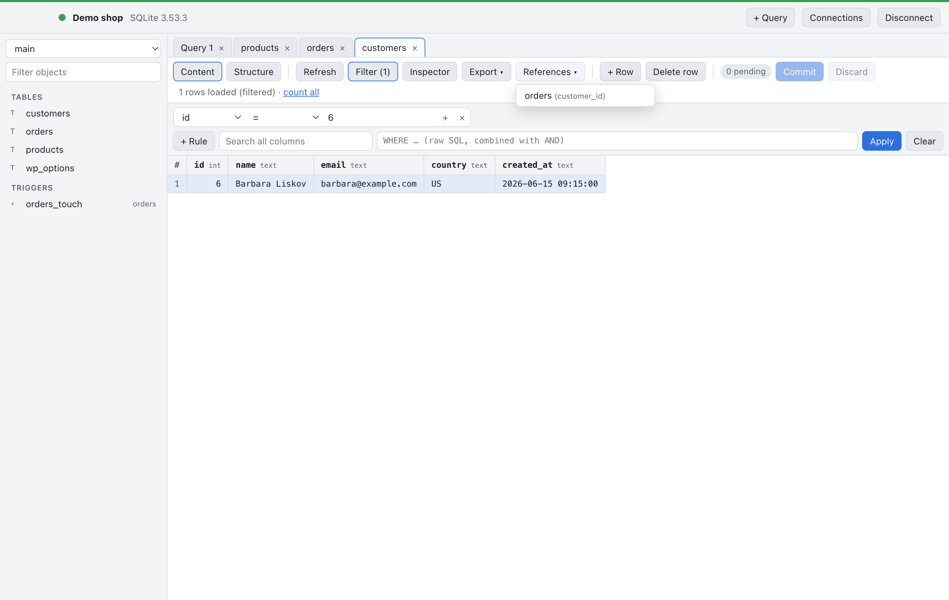Viewport: 949px width, 600px height.
Task: Close the products tab
Action: click(x=287, y=48)
